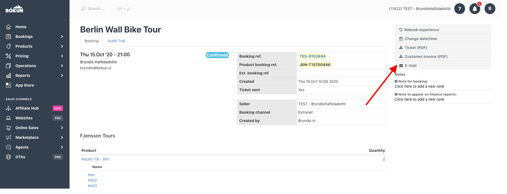Expand the Products menu chevron

pyautogui.click(x=62, y=46)
